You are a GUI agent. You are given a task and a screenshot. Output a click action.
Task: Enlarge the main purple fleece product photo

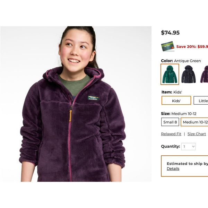pyautogui.click(x=76, y=104)
